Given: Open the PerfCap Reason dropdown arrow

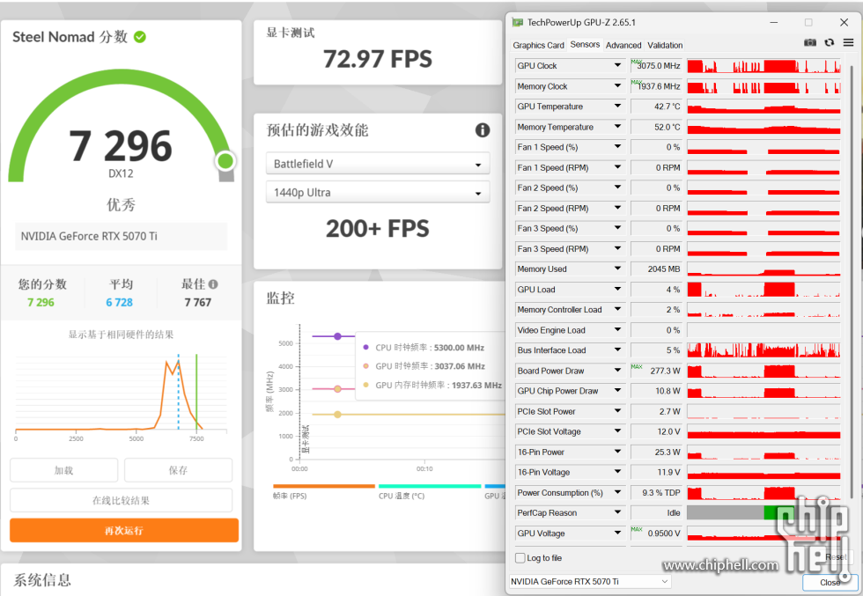Looking at the screenshot, I should pyautogui.click(x=617, y=512).
